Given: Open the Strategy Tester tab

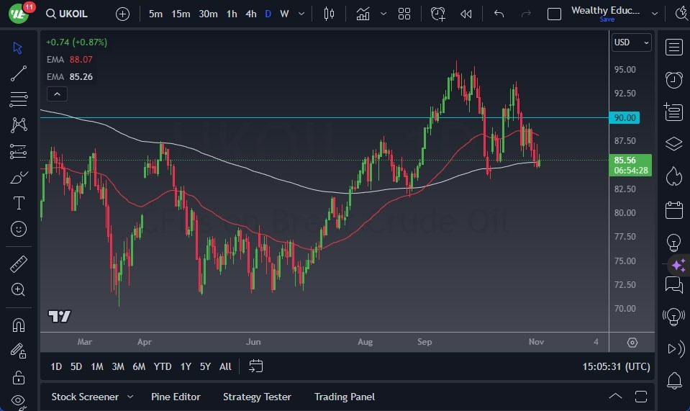Looking at the screenshot, I should point(257,397).
